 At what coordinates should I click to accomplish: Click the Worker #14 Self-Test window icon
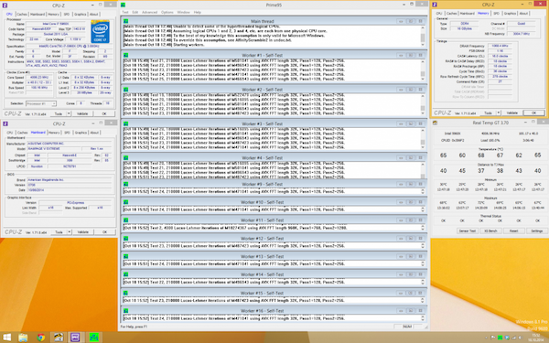[x=125, y=274]
